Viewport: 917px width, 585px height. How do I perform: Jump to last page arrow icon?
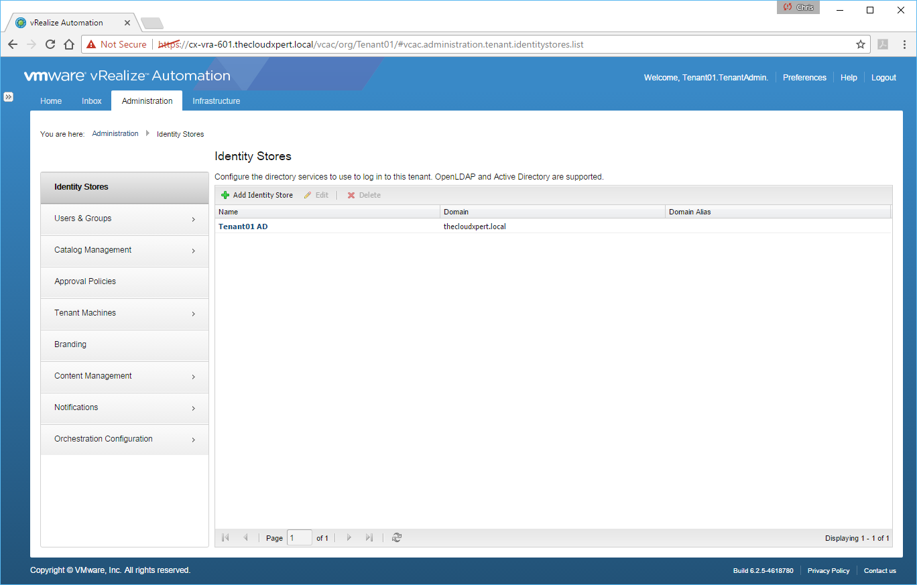tap(369, 537)
